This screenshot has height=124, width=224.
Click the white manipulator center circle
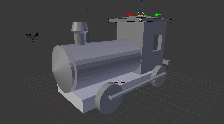tap(141, 16)
